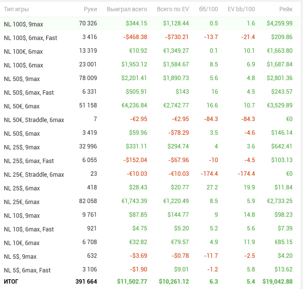Sort by the 'Тип игры' column header
Image resolution: width=303 pixels, height=289 pixels.
(x=16, y=9)
